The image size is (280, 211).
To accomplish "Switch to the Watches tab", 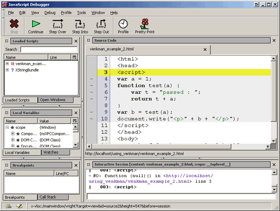I will click(56, 152).
